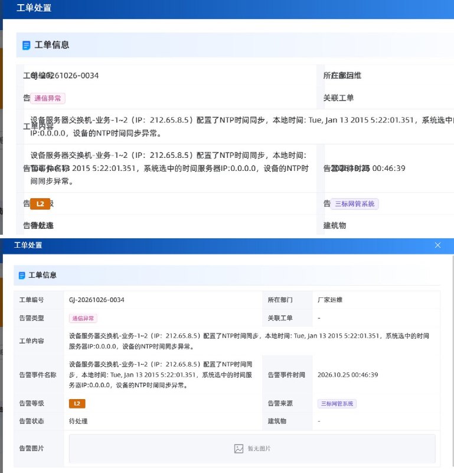The width and height of the screenshot is (454, 473).
Task: Click the large 通信异常 tag in upper panel
Action: coord(48,98)
